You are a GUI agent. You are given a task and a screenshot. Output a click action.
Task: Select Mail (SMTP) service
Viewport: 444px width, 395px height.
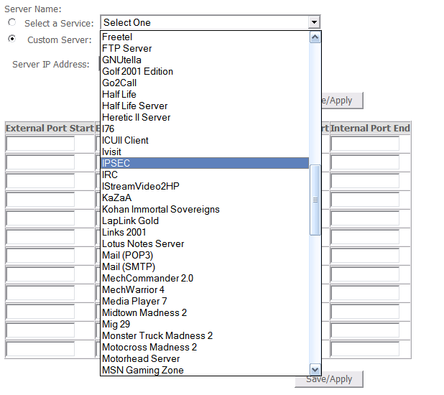(x=205, y=266)
